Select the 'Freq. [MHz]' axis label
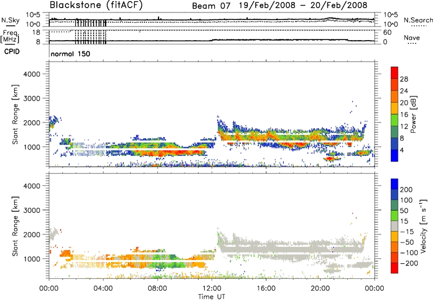This screenshot has width=433, height=300. coord(10,36)
